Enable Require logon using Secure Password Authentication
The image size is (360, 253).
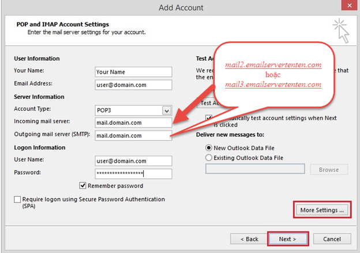17,200
